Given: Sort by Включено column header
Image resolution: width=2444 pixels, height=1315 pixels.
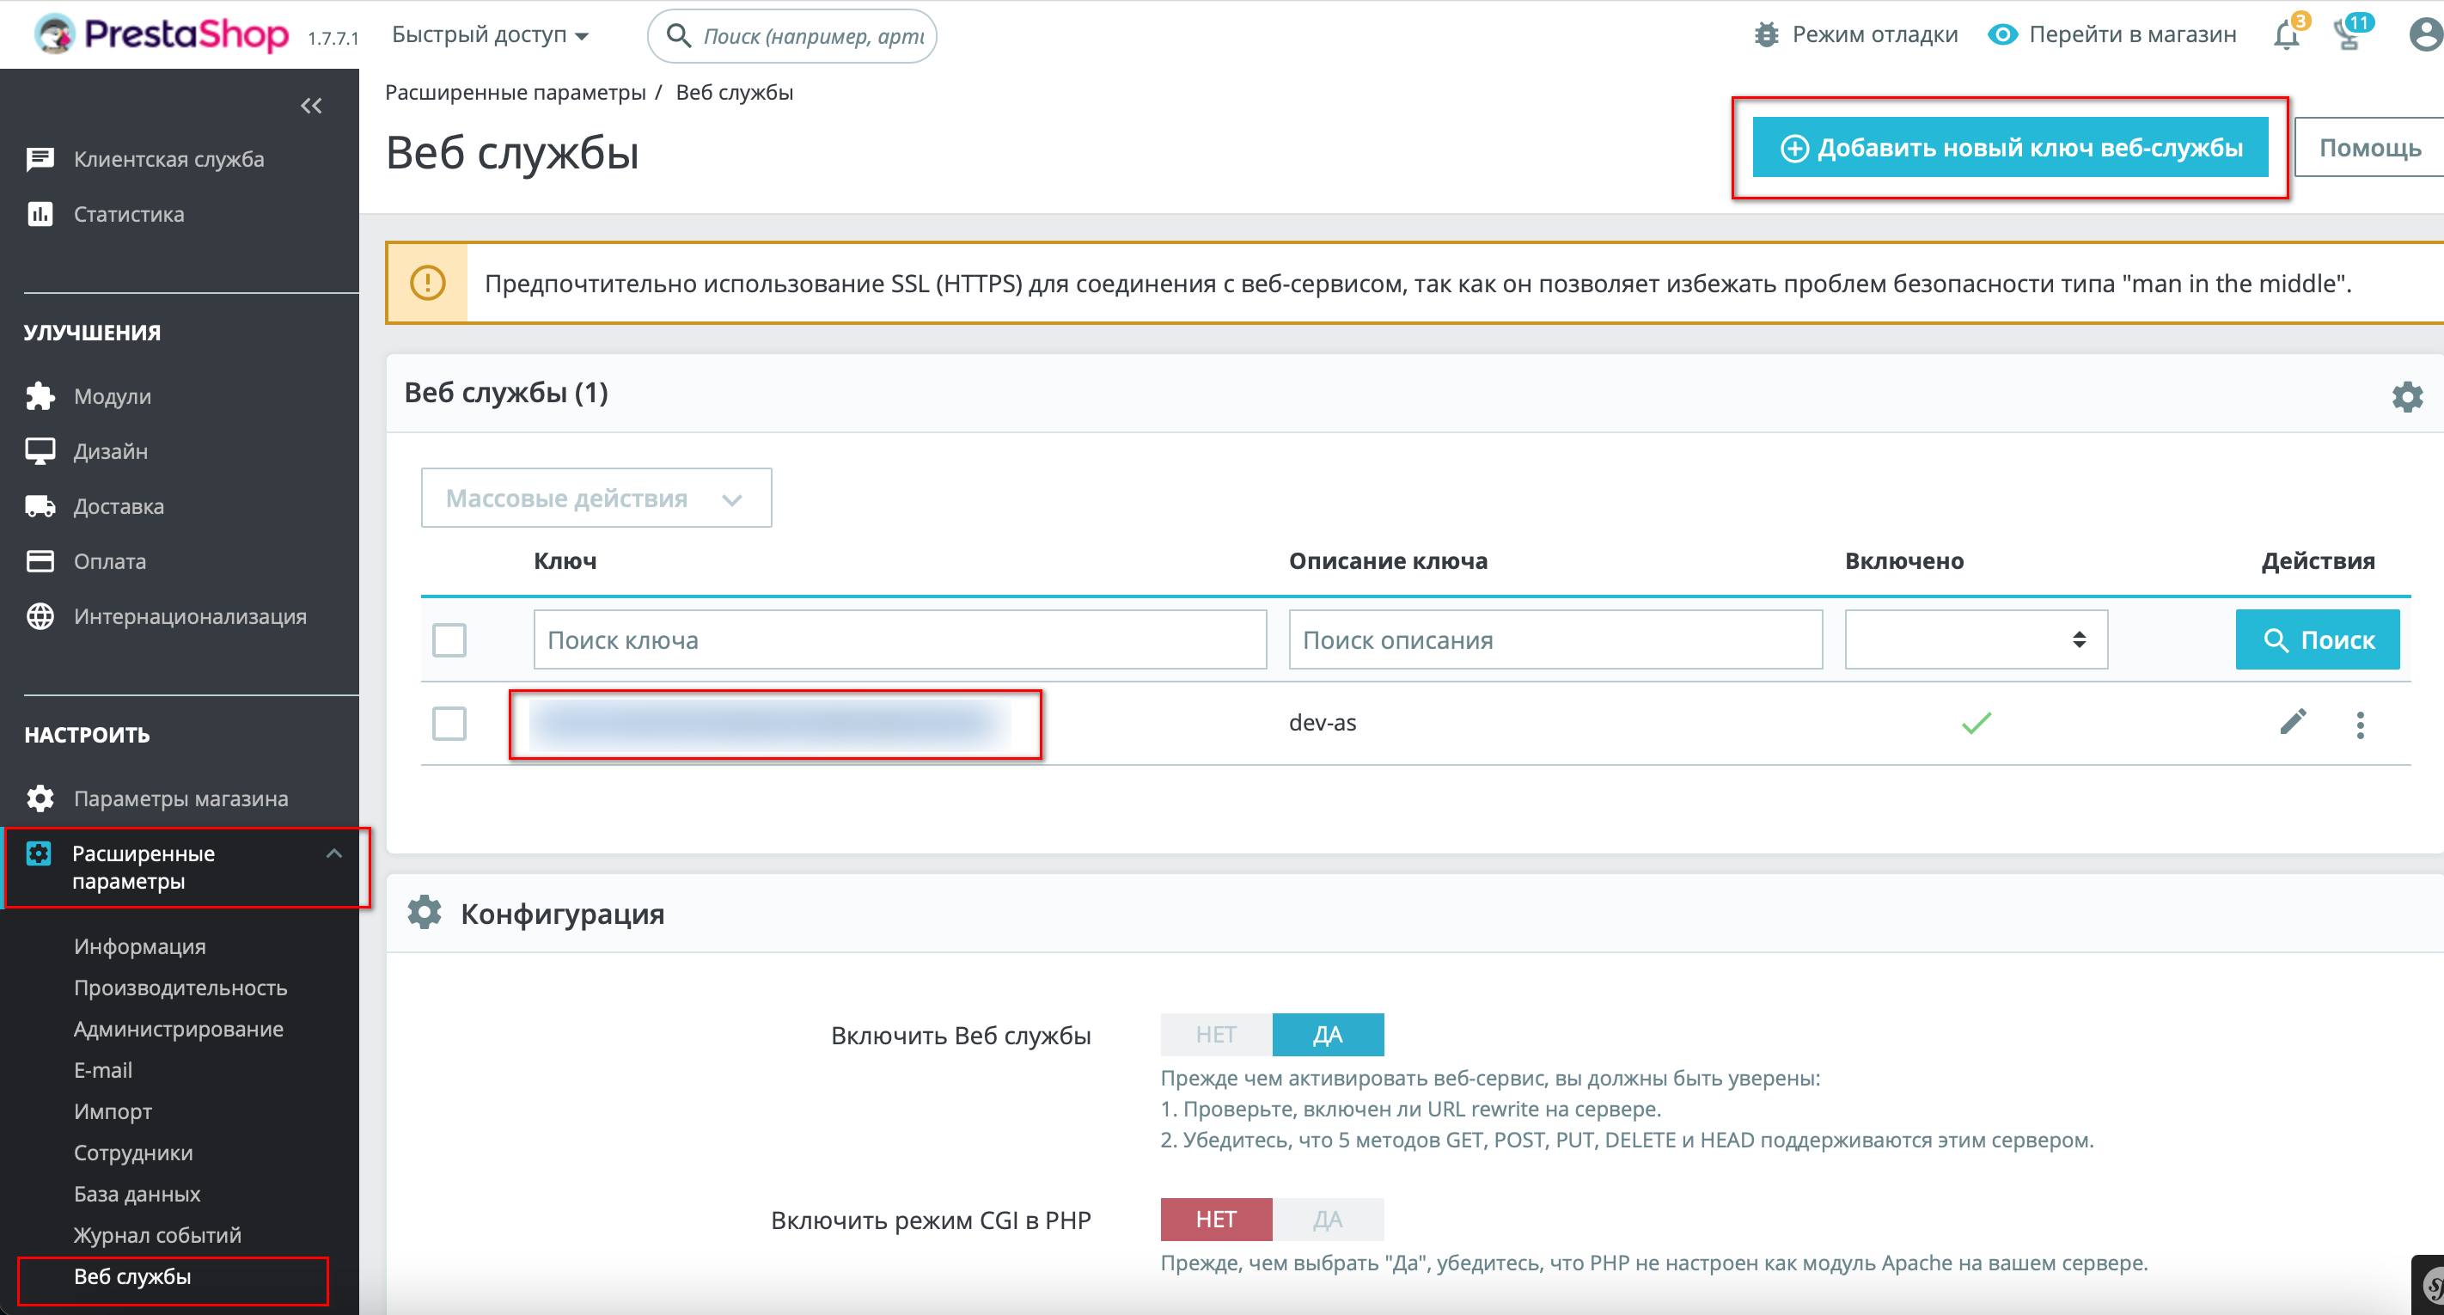Looking at the screenshot, I should (x=1903, y=560).
